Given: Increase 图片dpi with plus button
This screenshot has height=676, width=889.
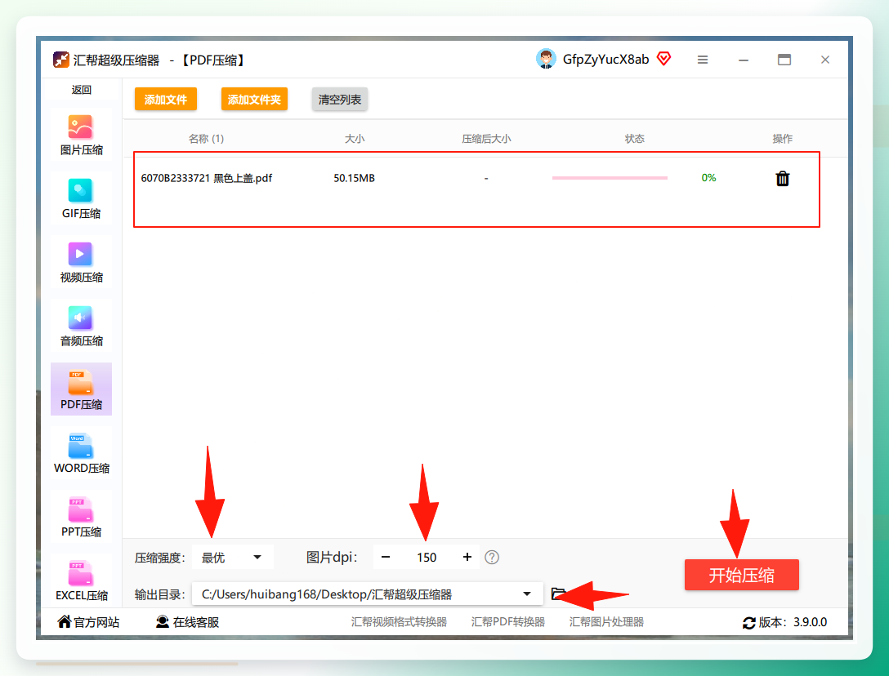Looking at the screenshot, I should pos(467,558).
